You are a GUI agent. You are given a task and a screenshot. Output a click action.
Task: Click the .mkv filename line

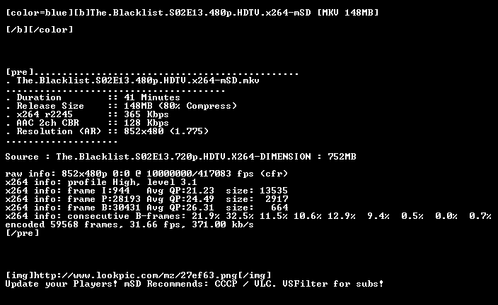click(138, 80)
